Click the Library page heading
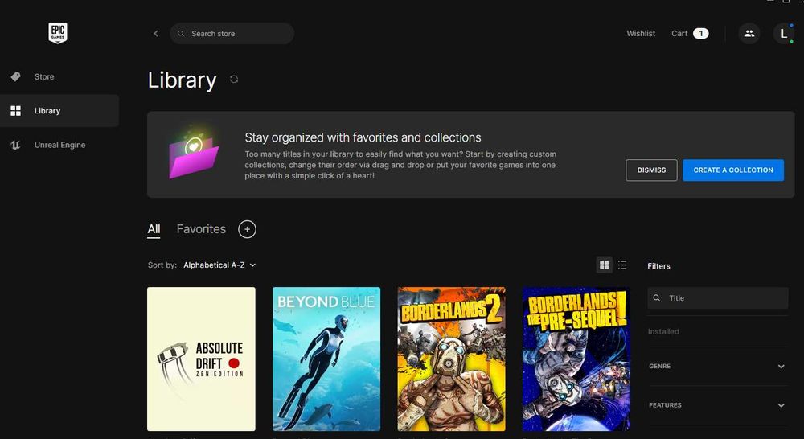Viewport: 804px width, 439px height. pos(182,80)
